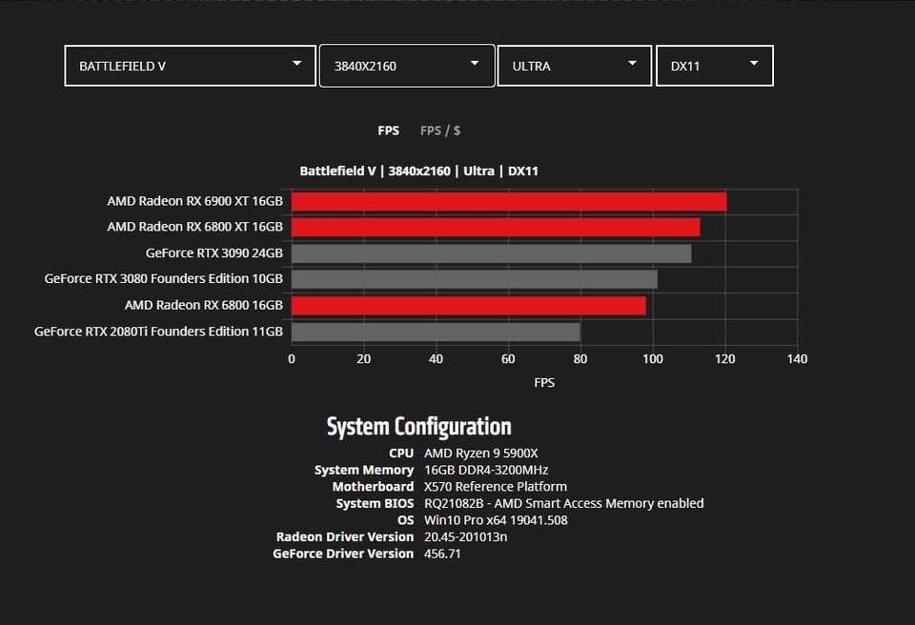Click the FPS axis title below chart
Image resolution: width=915 pixels, height=625 pixels.
(544, 383)
